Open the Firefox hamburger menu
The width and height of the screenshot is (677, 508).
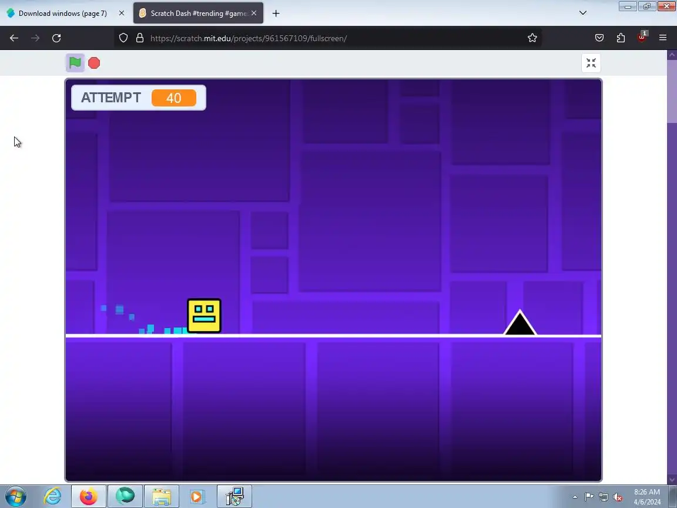coord(663,38)
